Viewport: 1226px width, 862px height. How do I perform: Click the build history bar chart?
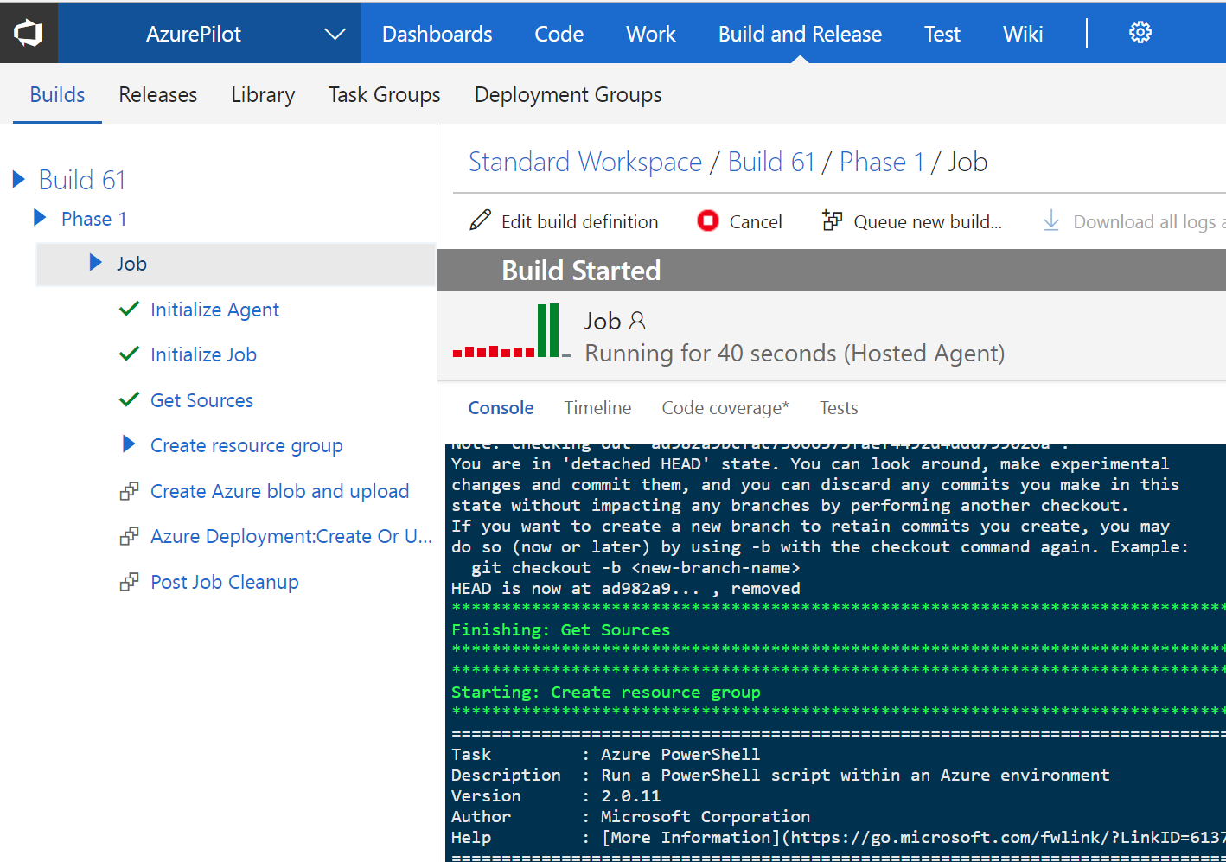pyautogui.click(x=511, y=331)
